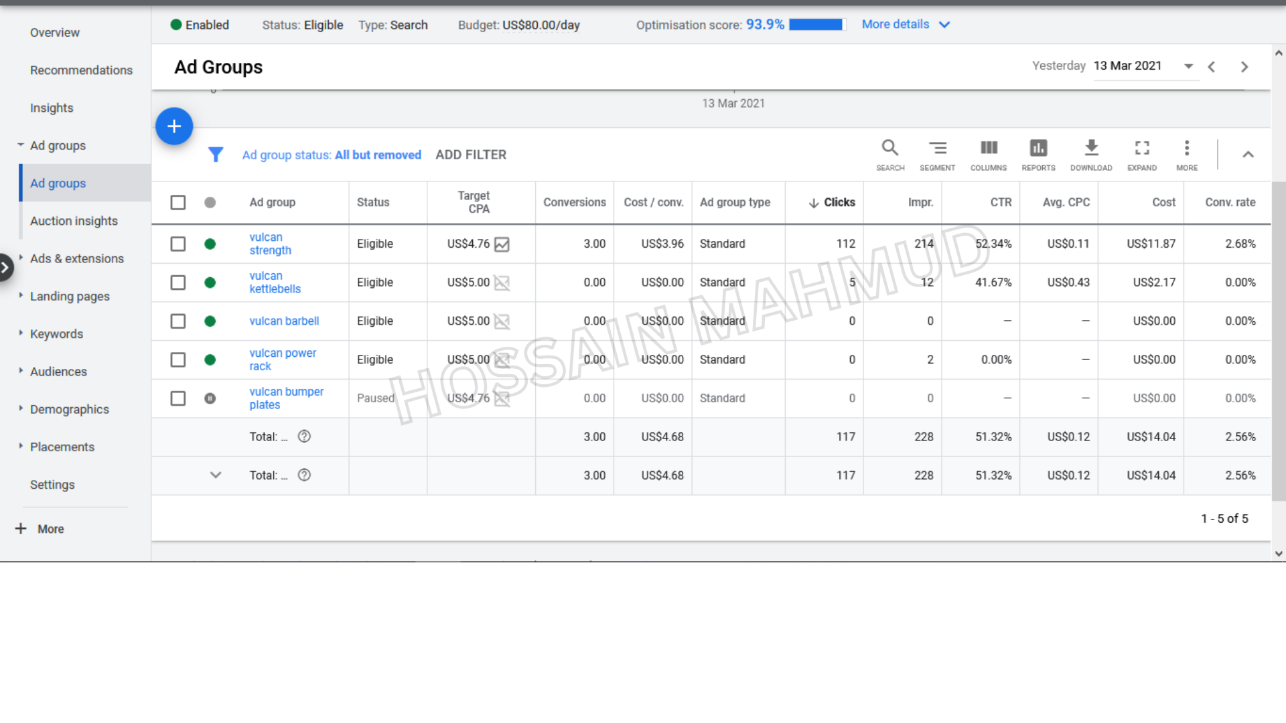Tick the vulcan strength row checkbox
This screenshot has height=723, width=1286.
click(178, 244)
